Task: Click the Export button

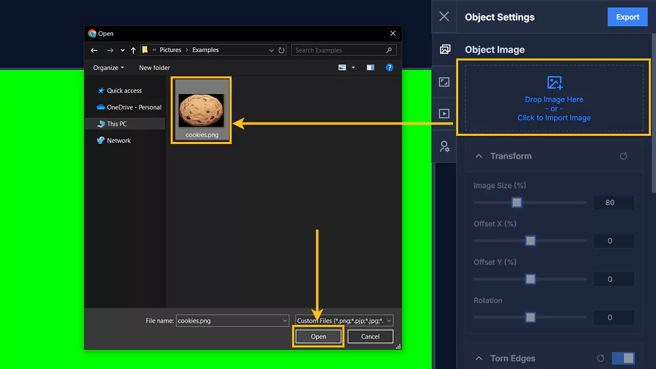Action: (x=627, y=17)
